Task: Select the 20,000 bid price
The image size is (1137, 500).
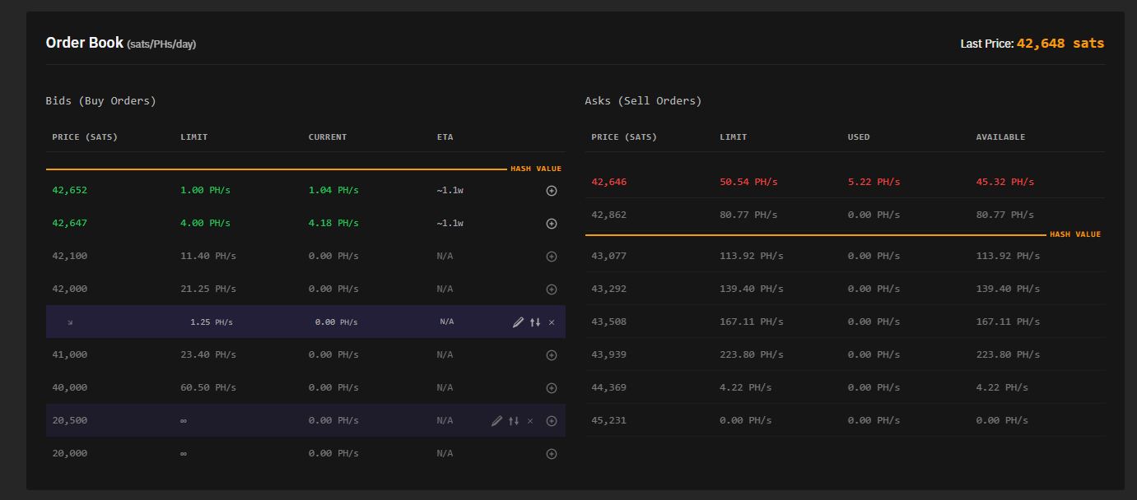Action: click(x=69, y=453)
